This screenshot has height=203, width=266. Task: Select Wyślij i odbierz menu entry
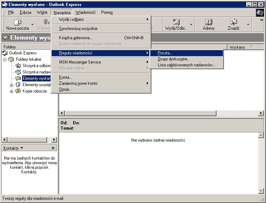(x=101, y=19)
